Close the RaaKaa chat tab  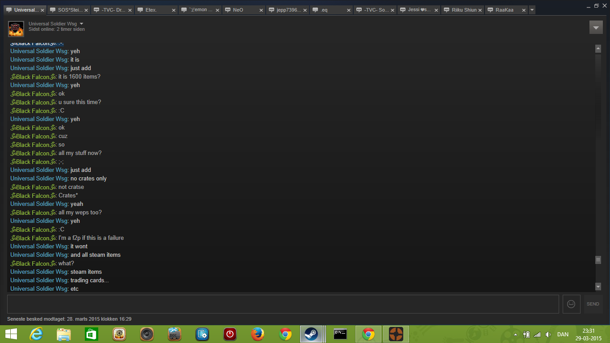524,10
